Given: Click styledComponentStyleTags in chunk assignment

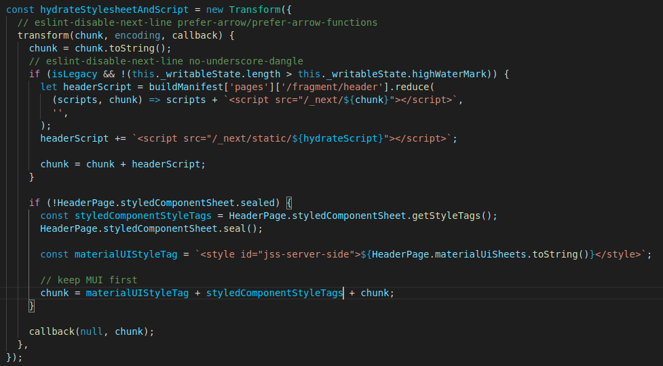Looking at the screenshot, I should [x=274, y=293].
